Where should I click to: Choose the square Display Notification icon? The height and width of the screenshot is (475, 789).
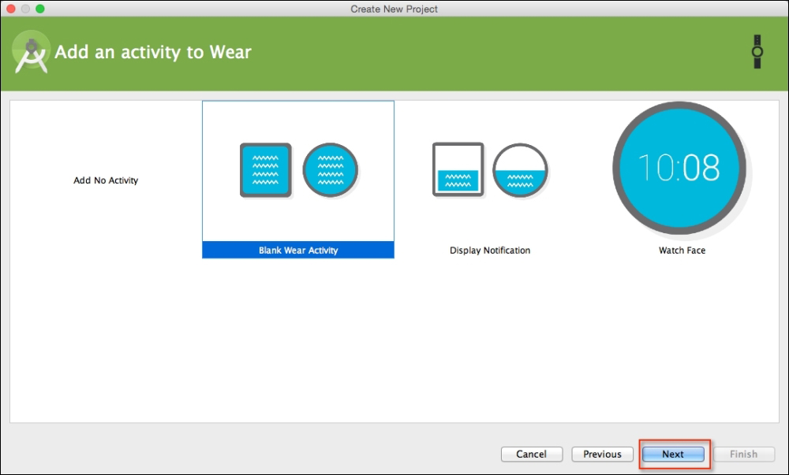click(x=458, y=169)
